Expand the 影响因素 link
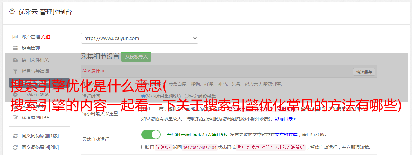 tap(285, 119)
